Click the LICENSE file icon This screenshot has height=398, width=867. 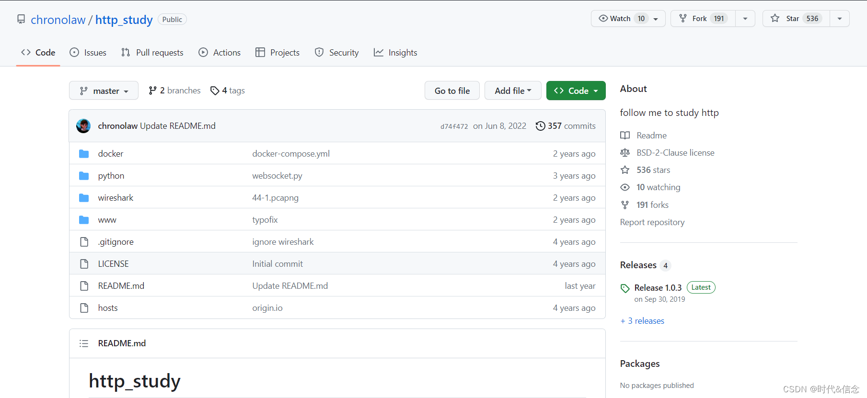click(84, 264)
